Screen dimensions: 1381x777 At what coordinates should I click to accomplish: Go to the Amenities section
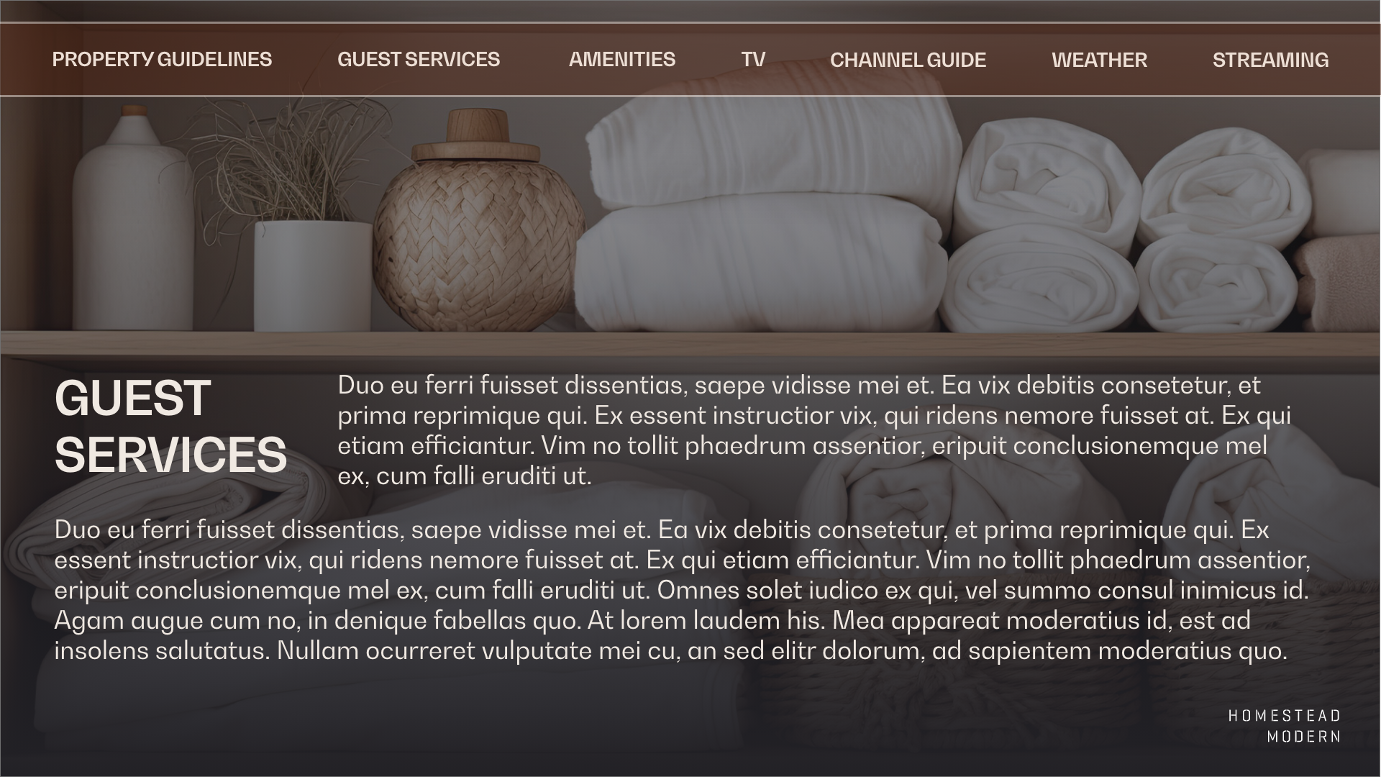coord(622,60)
